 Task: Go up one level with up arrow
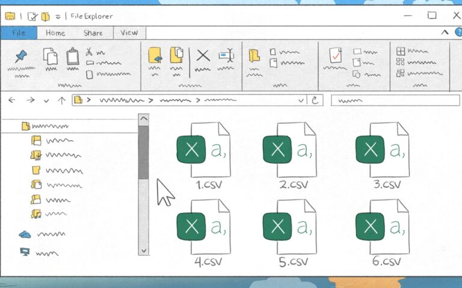tap(61, 100)
